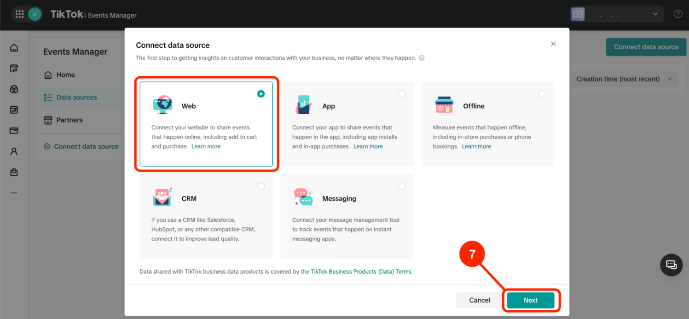Click the Cancel button

480,300
